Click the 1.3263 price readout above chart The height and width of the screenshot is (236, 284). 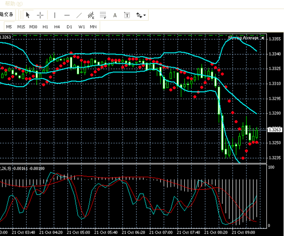coord(6,37)
